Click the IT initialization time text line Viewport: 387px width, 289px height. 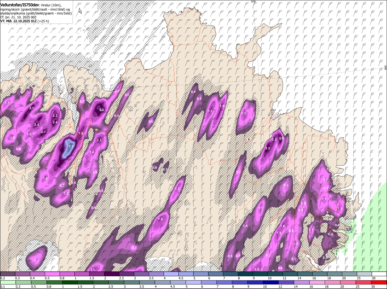click(x=18, y=17)
